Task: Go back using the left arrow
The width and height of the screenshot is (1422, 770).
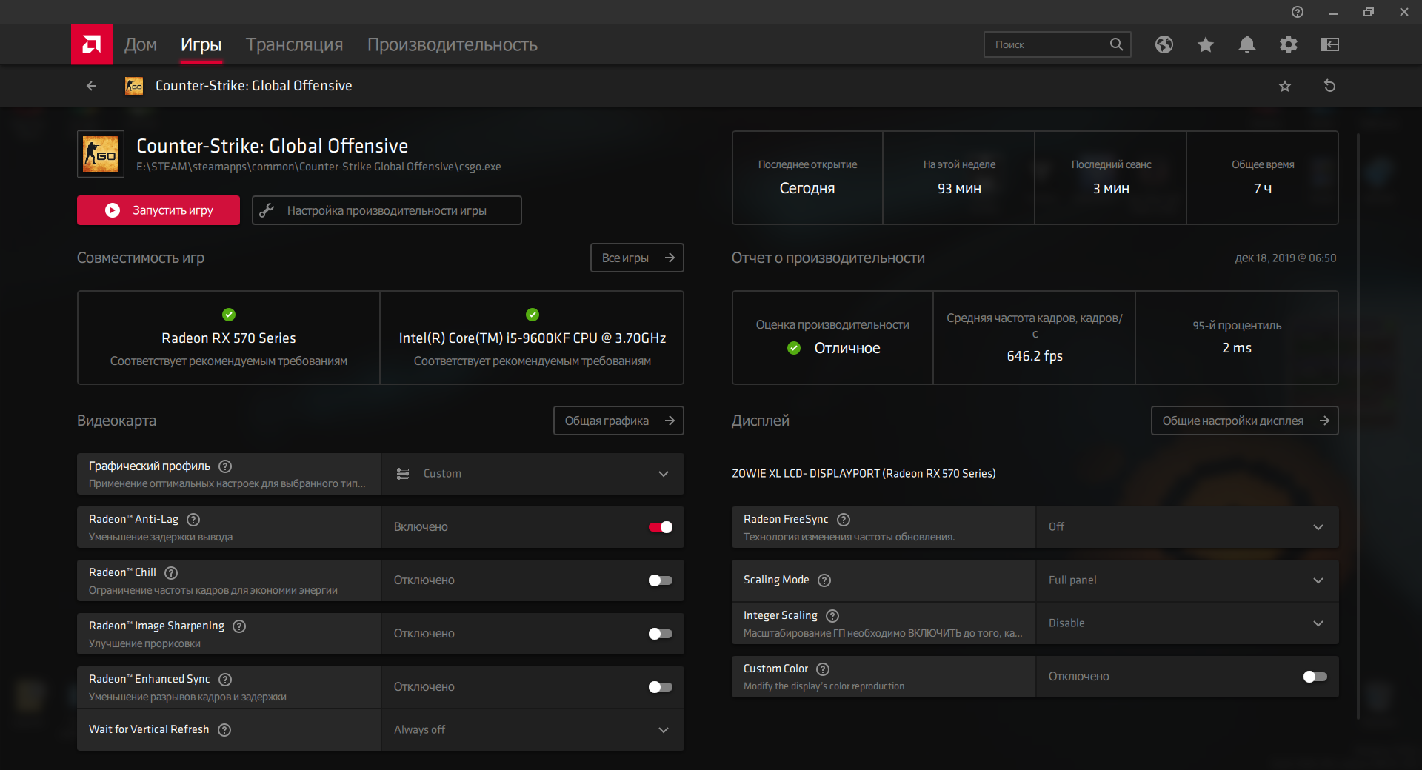Action: (x=92, y=86)
